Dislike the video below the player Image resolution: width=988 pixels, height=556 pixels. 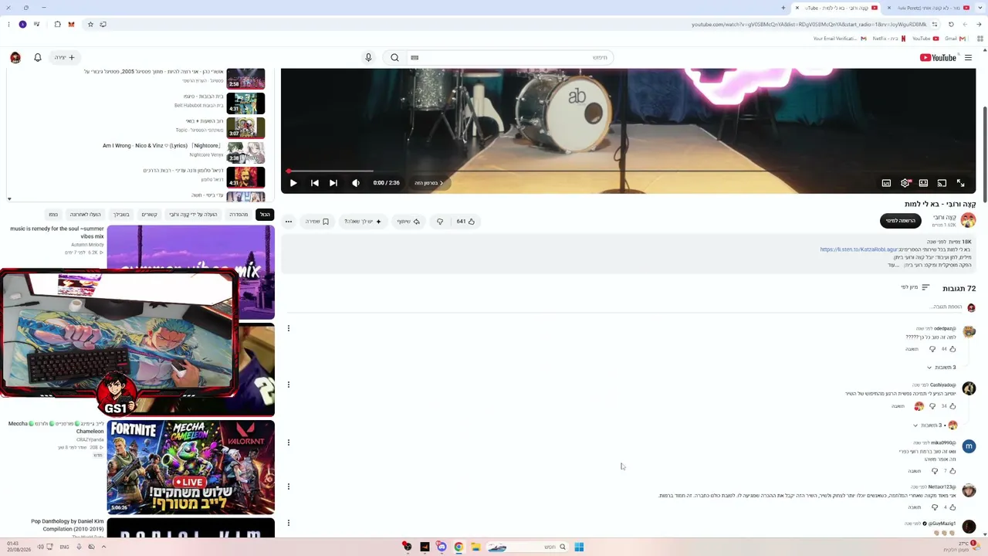pyautogui.click(x=440, y=222)
